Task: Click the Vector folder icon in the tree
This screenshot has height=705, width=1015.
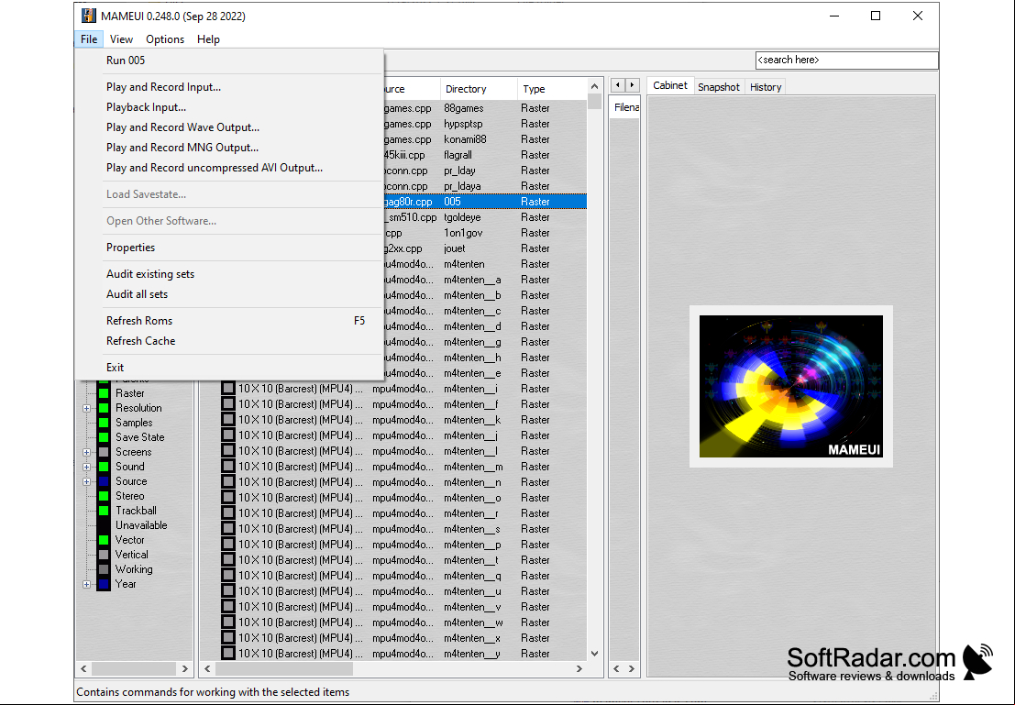Action: [x=104, y=540]
